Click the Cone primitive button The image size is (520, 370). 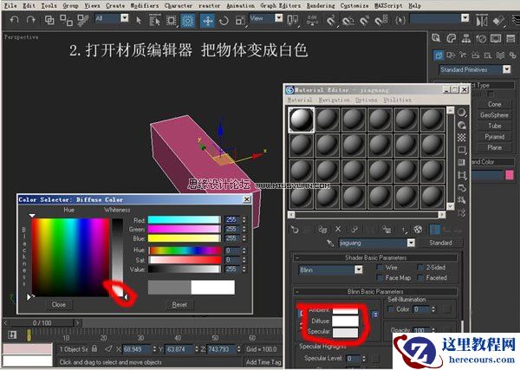pos(494,104)
